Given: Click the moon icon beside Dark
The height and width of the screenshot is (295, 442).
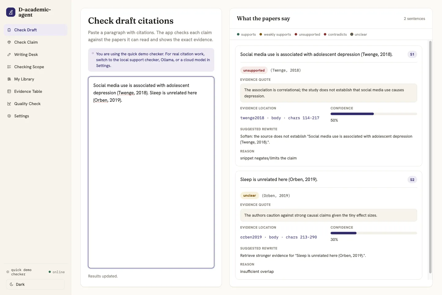Looking at the screenshot, I should 11,284.
